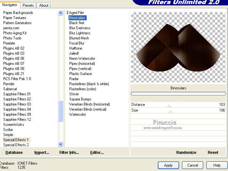
Task: Select the Sapphire Filters 09 category
Action: pos(17,114)
